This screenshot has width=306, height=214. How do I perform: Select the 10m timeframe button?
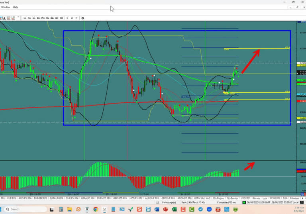click(x=38, y=18)
